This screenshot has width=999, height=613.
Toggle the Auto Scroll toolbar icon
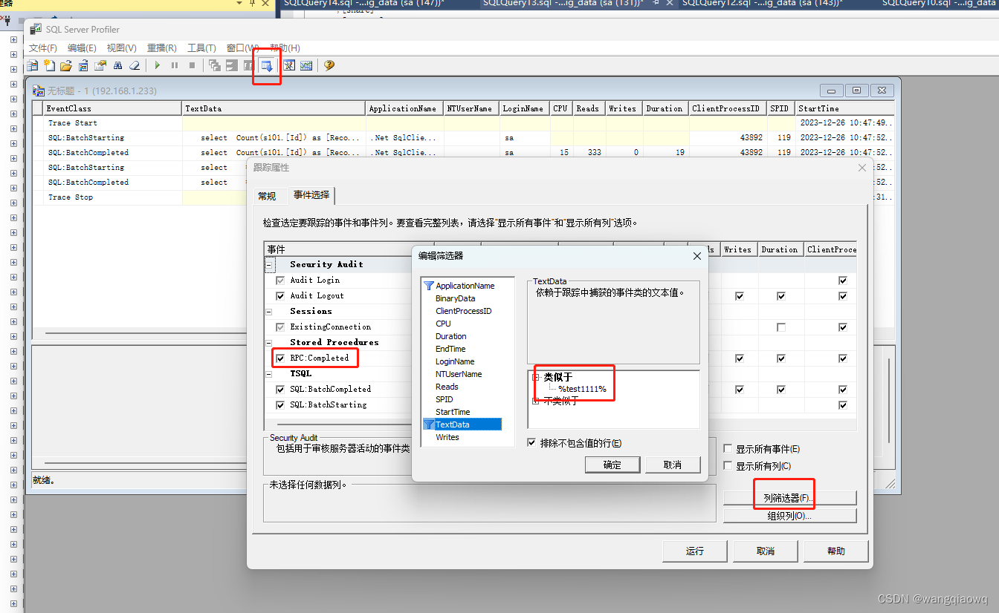click(x=267, y=65)
